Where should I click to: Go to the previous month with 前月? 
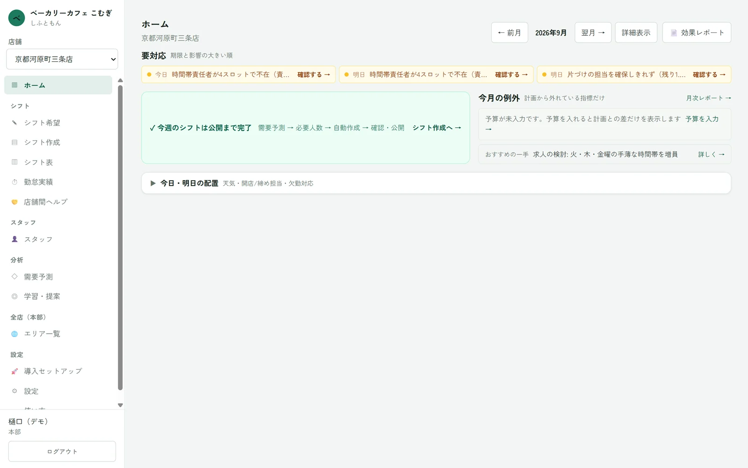510,33
